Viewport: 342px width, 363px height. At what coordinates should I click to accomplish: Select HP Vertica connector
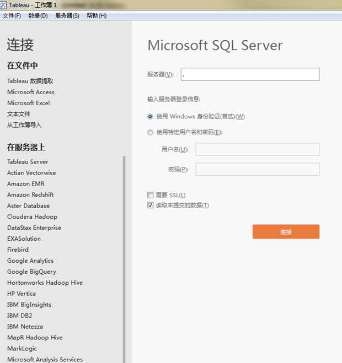tap(22, 294)
